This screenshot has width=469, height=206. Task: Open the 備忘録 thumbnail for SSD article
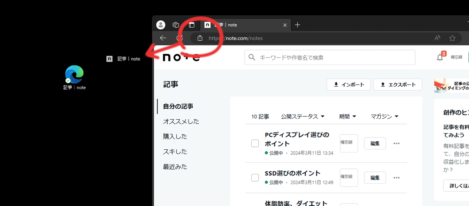point(349,177)
